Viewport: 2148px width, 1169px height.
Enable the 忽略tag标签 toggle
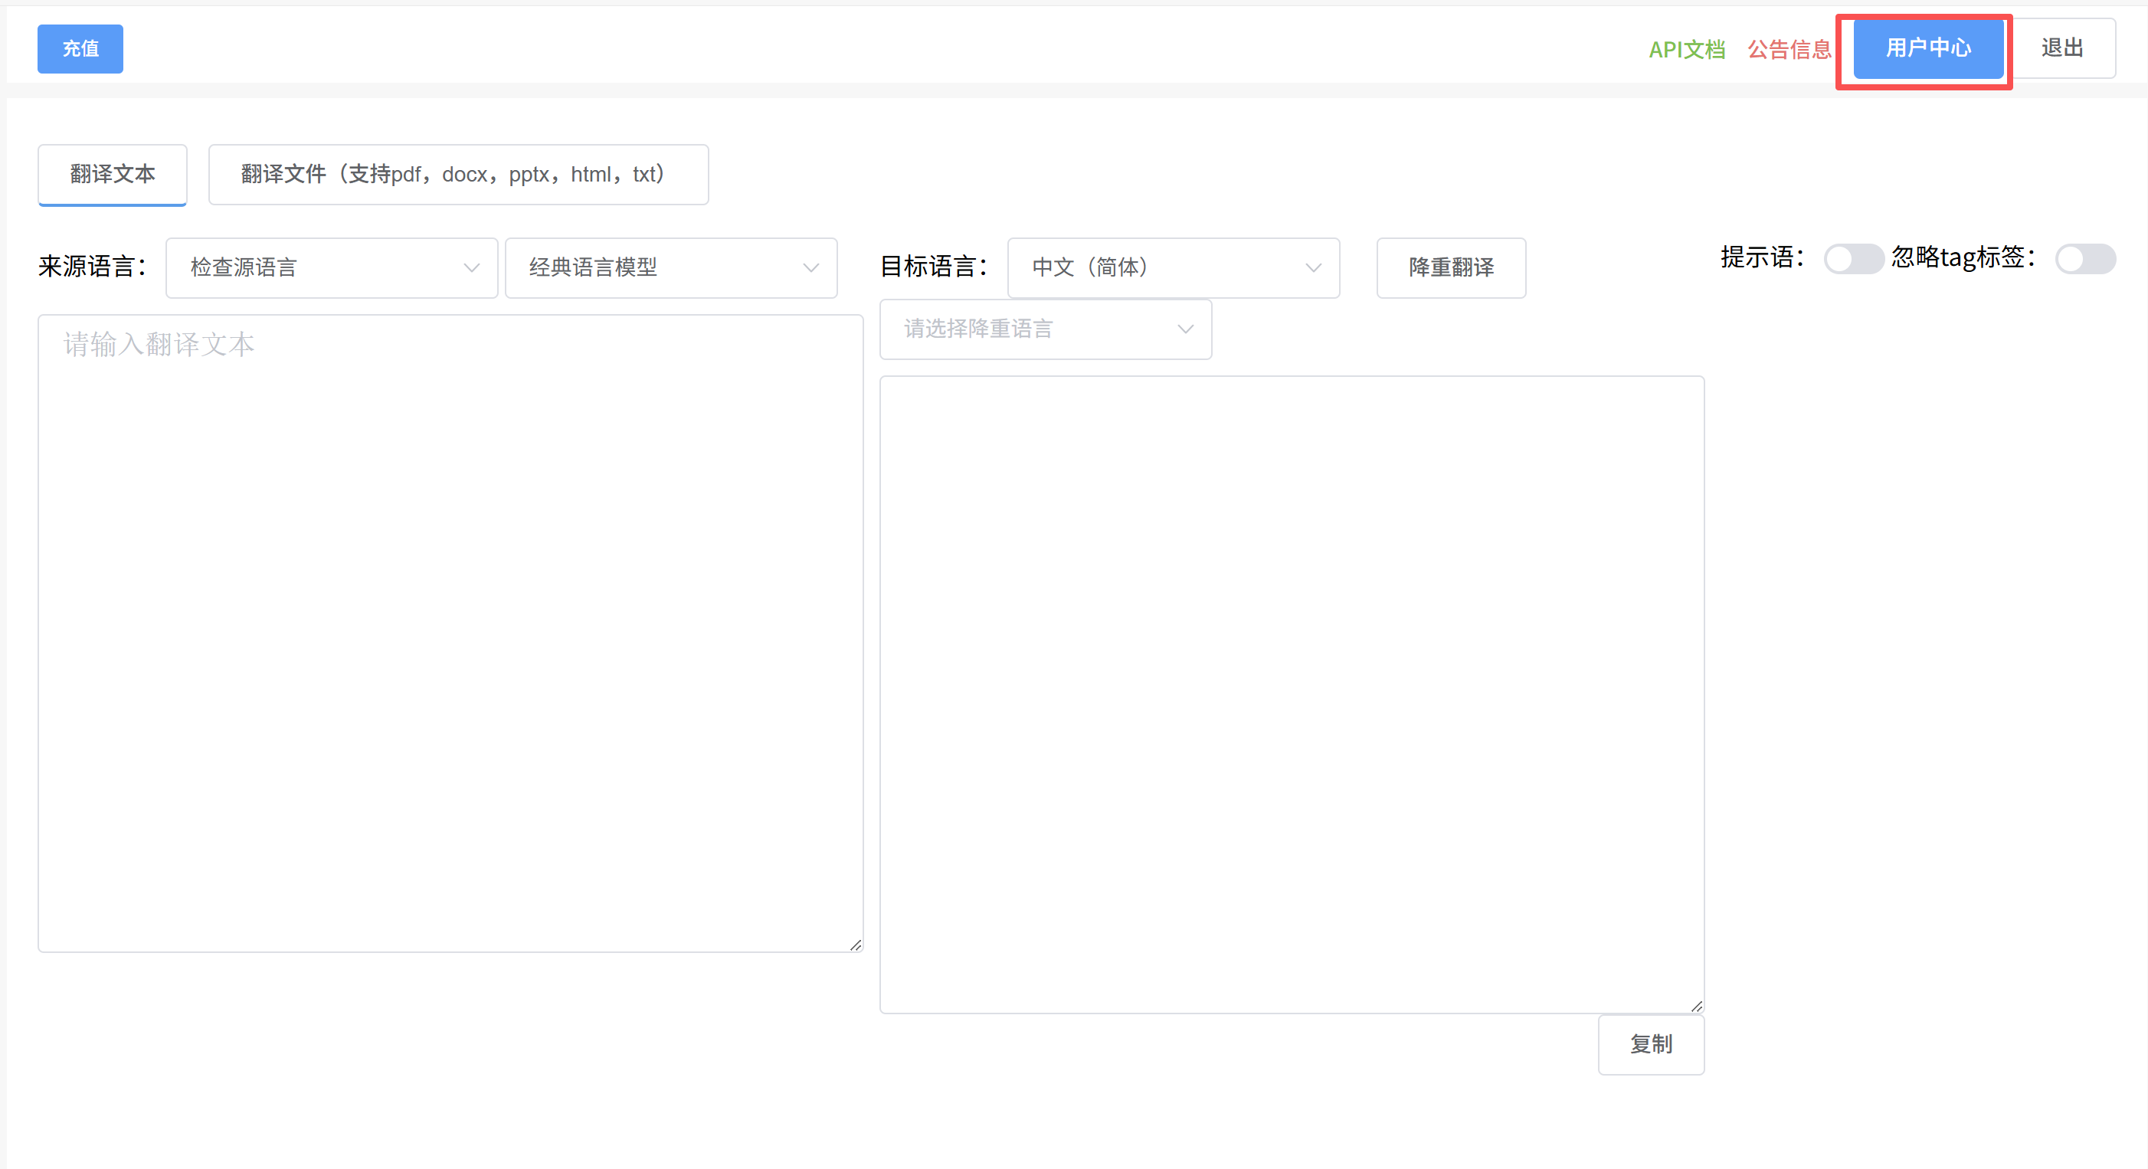point(2084,258)
